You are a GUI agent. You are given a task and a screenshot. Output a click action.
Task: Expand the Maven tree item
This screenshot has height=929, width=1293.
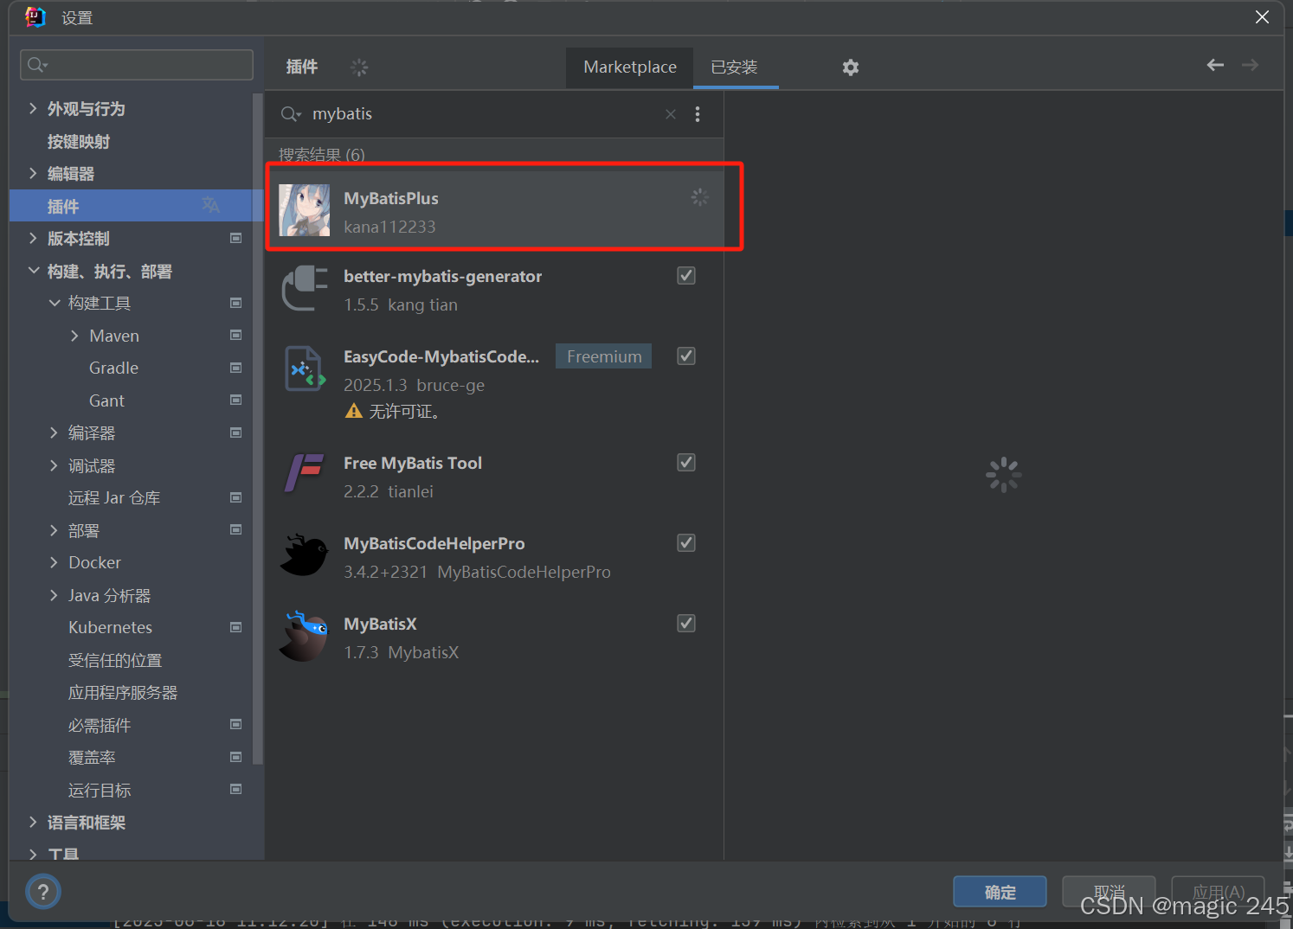tap(74, 336)
